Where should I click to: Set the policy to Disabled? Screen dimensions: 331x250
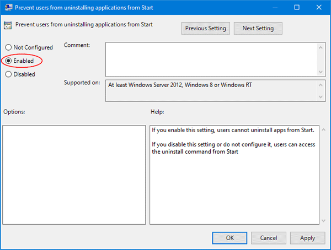pyautogui.click(x=8, y=74)
